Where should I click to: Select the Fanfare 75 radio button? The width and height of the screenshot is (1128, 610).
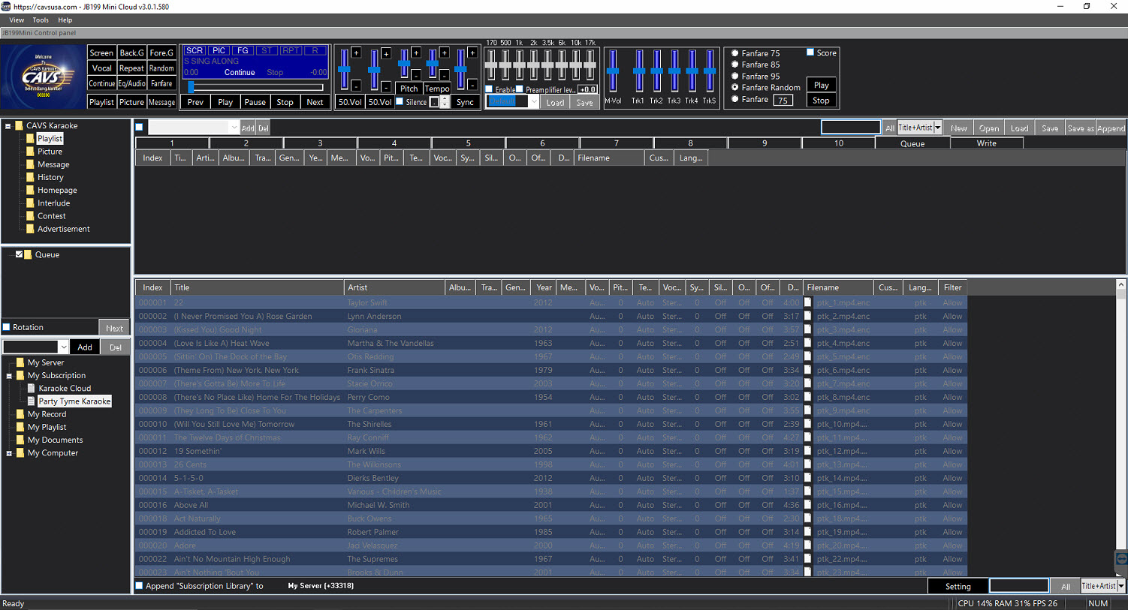(735, 53)
